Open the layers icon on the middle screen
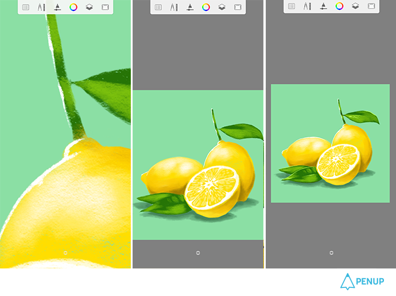Screen dimensions: 396x296 [x=222, y=7]
